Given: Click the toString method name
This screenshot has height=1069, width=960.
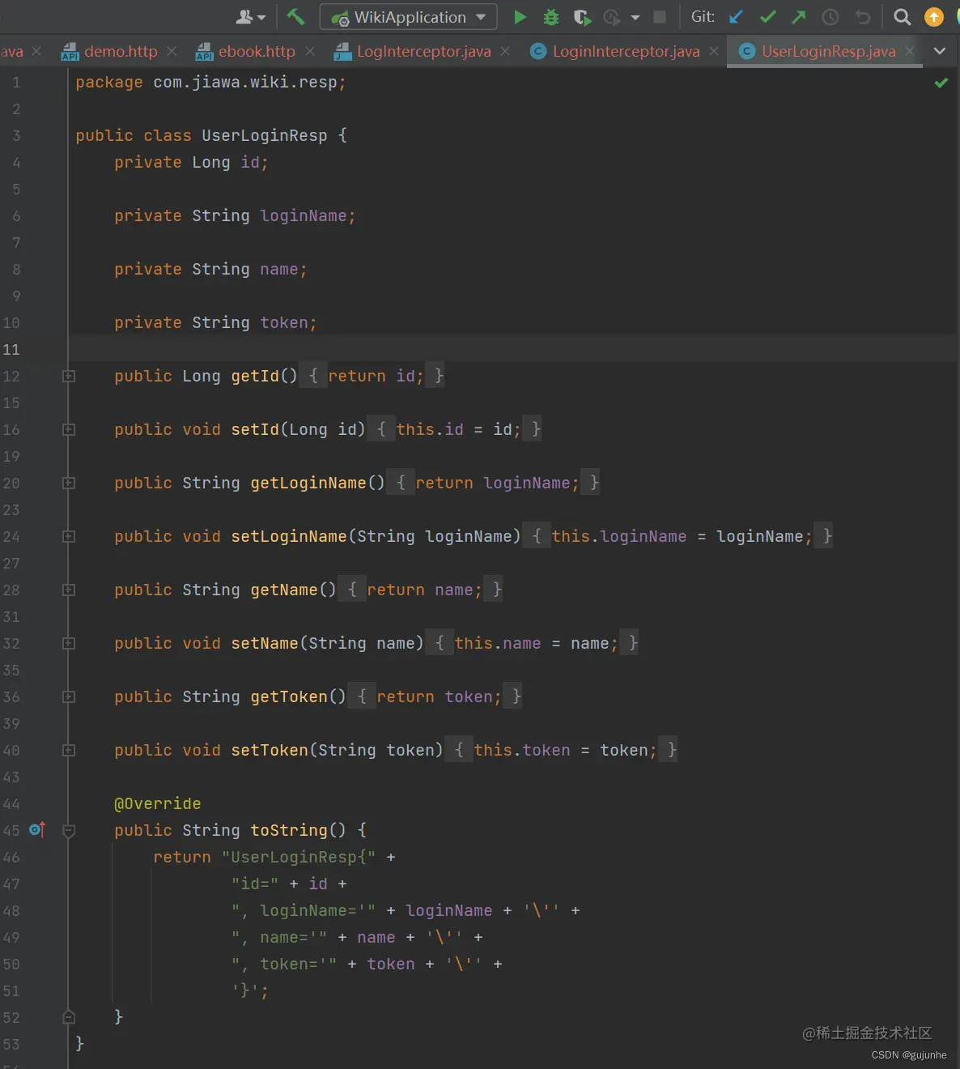Looking at the screenshot, I should click(x=289, y=830).
